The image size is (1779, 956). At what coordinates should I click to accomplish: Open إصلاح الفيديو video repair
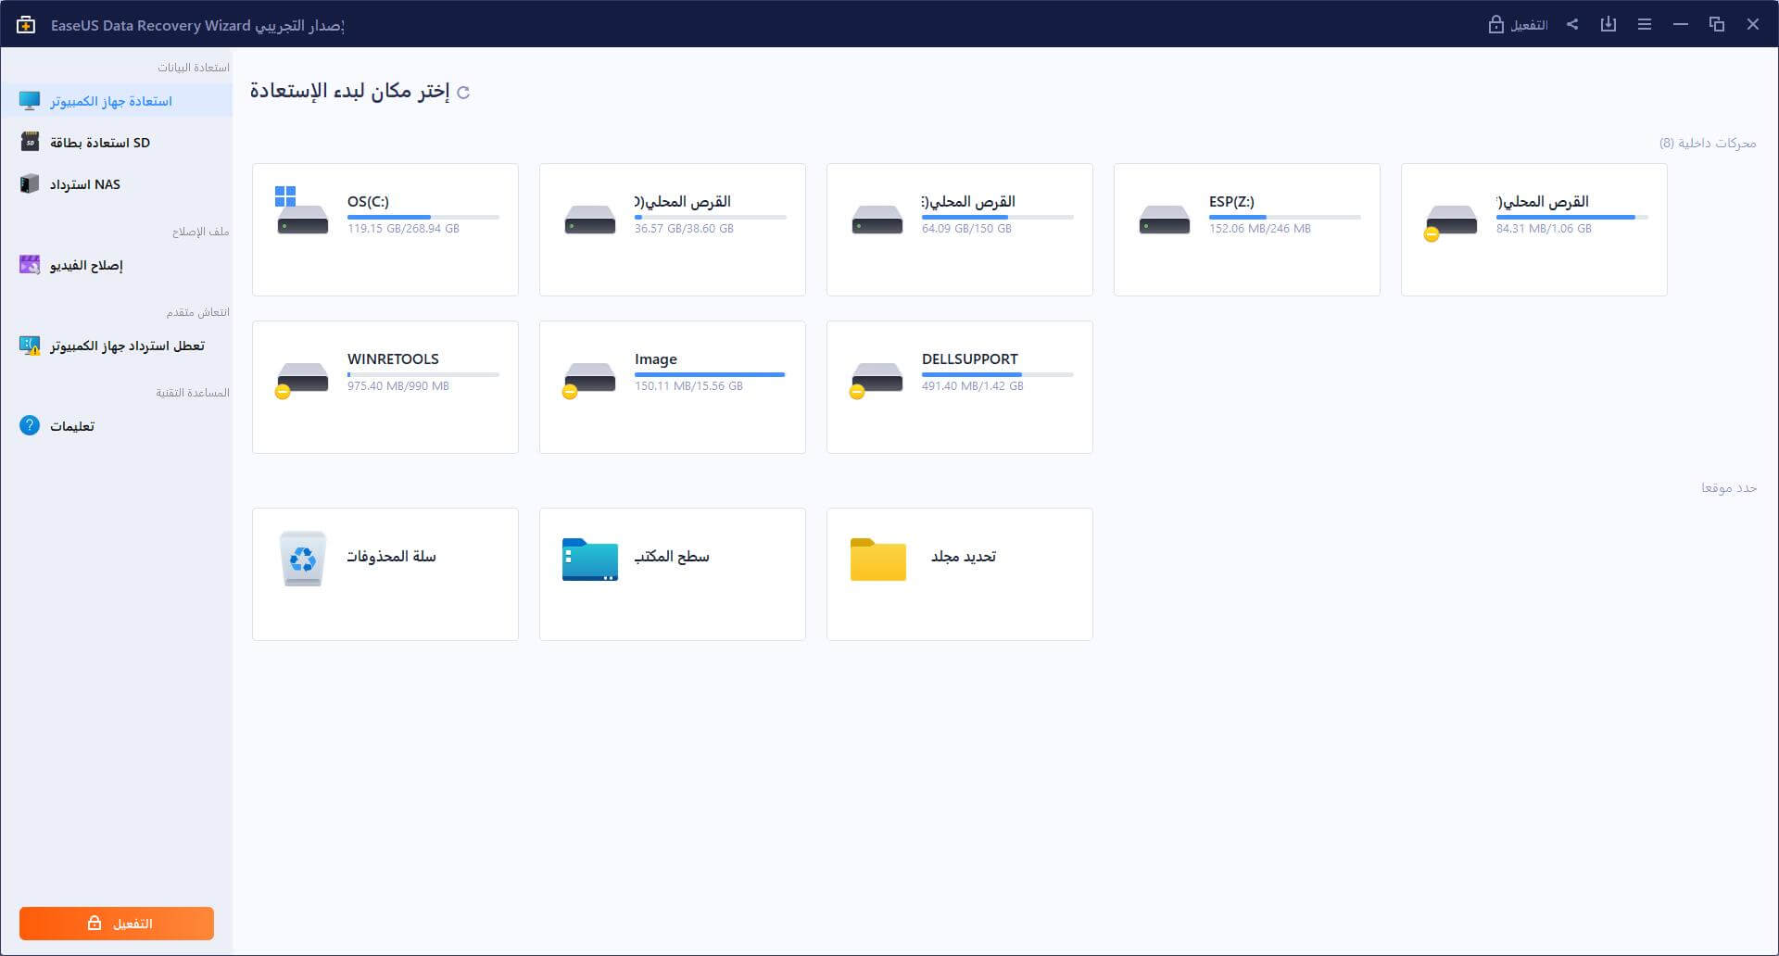(x=86, y=266)
